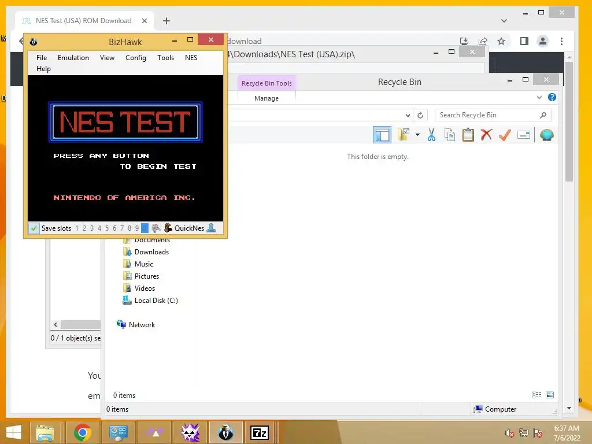The width and height of the screenshot is (592, 444).
Task: Click the search magnifier icon
Action: (x=543, y=115)
